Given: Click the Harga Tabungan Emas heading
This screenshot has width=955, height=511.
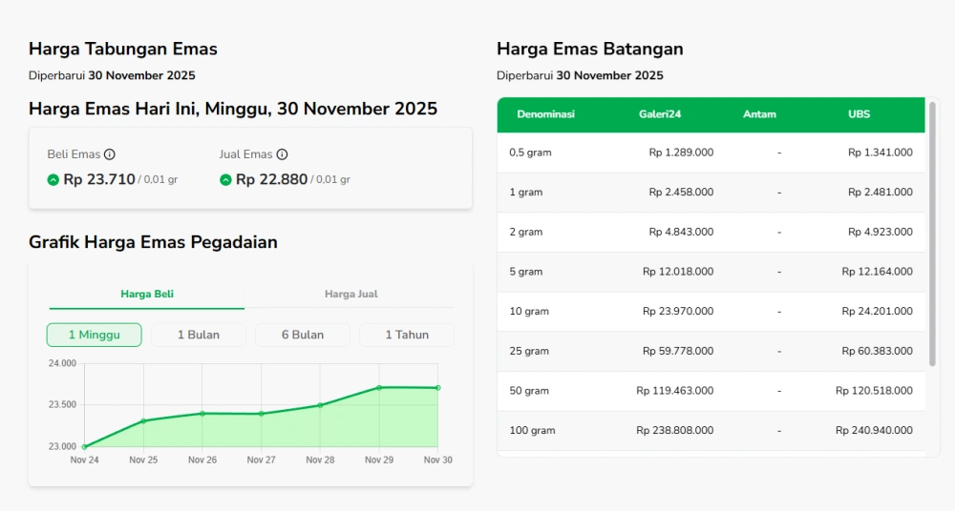Looking at the screenshot, I should [123, 50].
